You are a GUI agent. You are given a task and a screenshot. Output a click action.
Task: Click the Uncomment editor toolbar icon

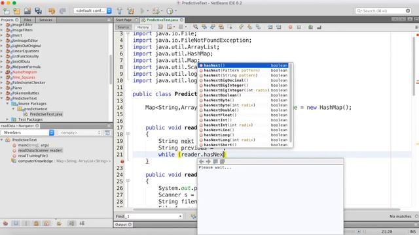[319, 27]
